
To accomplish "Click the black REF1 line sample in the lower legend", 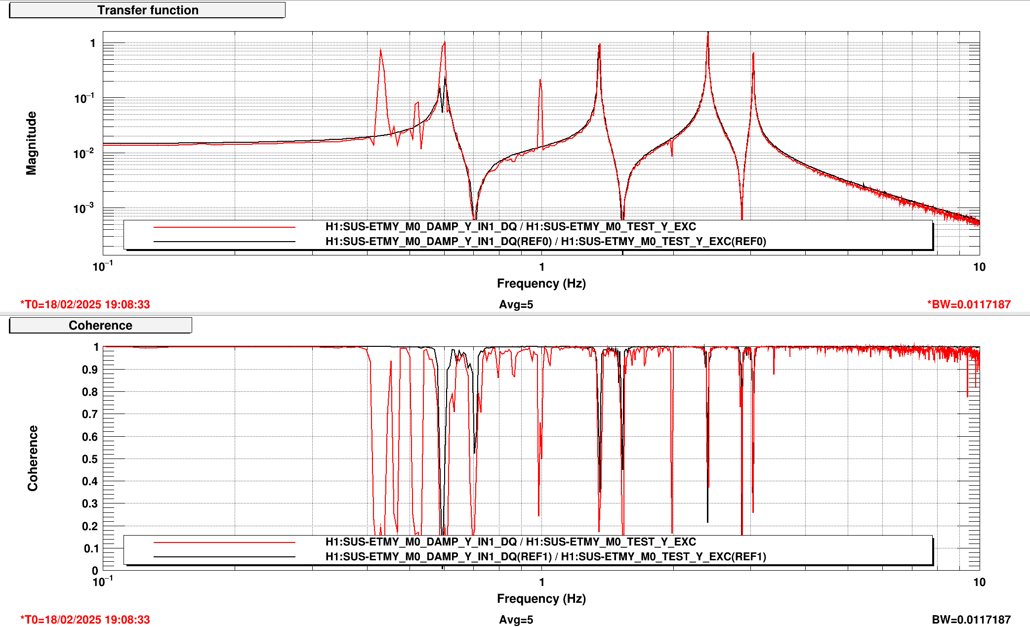I will [x=224, y=557].
